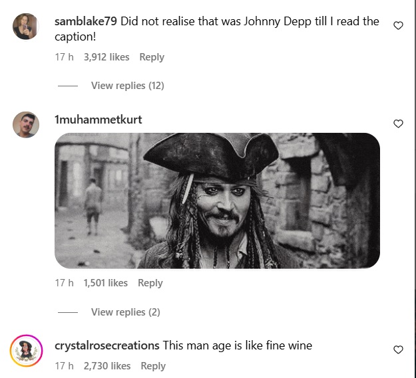
Task: Like samblake79's comment with heart icon
Action: click(398, 26)
